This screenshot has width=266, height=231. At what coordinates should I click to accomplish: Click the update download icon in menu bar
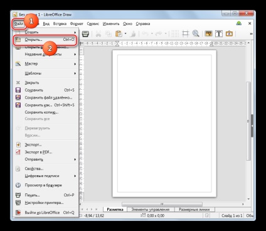(239, 23)
